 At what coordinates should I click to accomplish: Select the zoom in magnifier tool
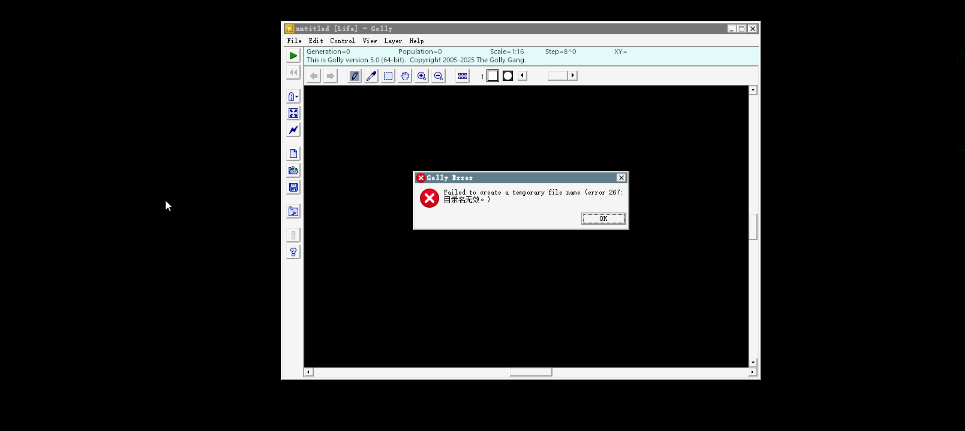coord(422,76)
